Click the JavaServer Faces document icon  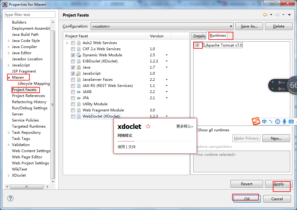(79, 80)
